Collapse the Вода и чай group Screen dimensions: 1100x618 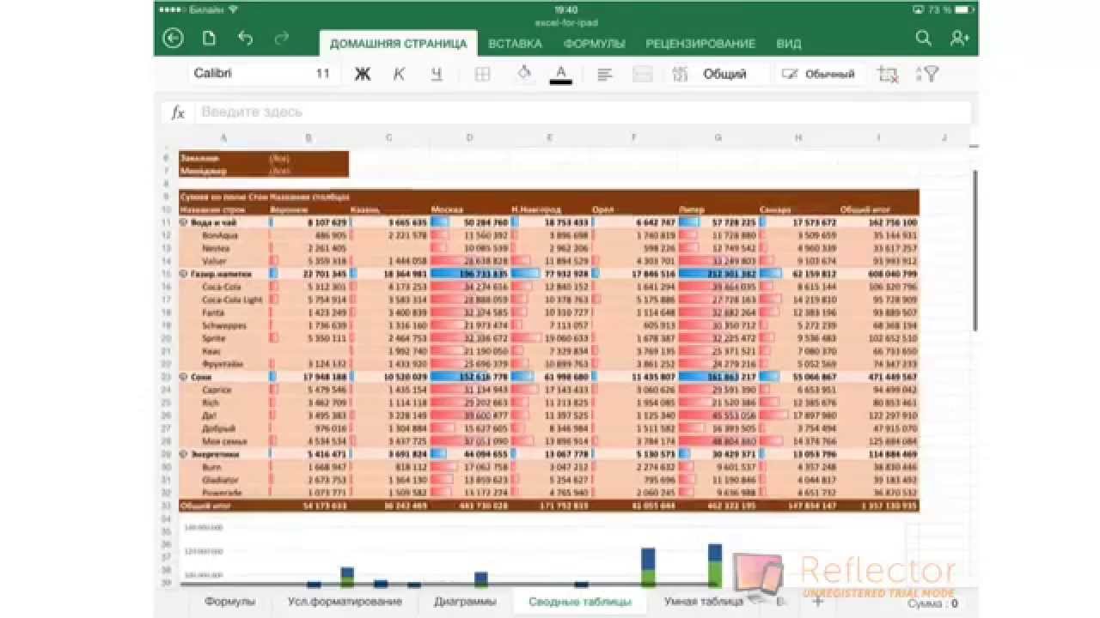tap(183, 222)
